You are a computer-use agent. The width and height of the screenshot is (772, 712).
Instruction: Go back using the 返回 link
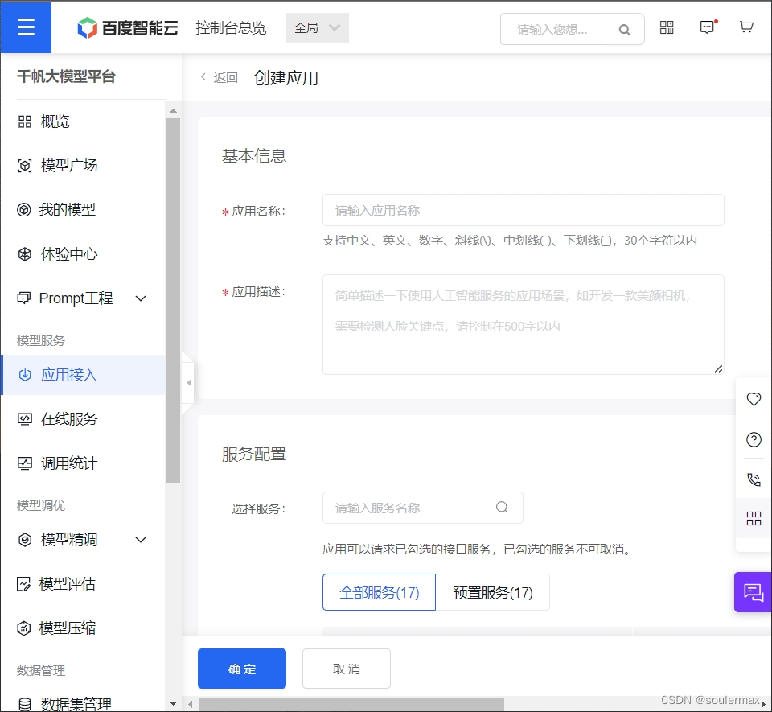[219, 78]
